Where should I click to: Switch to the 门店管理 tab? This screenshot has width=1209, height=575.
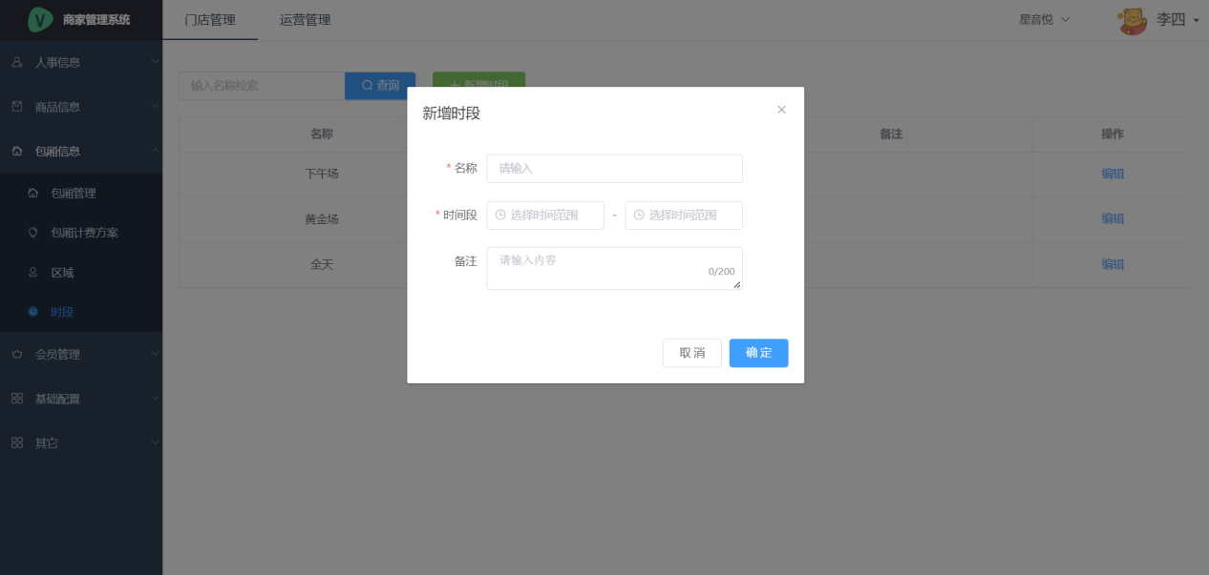click(x=210, y=20)
